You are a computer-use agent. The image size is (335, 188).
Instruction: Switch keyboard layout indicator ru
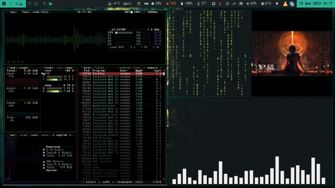[x=127, y=4]
